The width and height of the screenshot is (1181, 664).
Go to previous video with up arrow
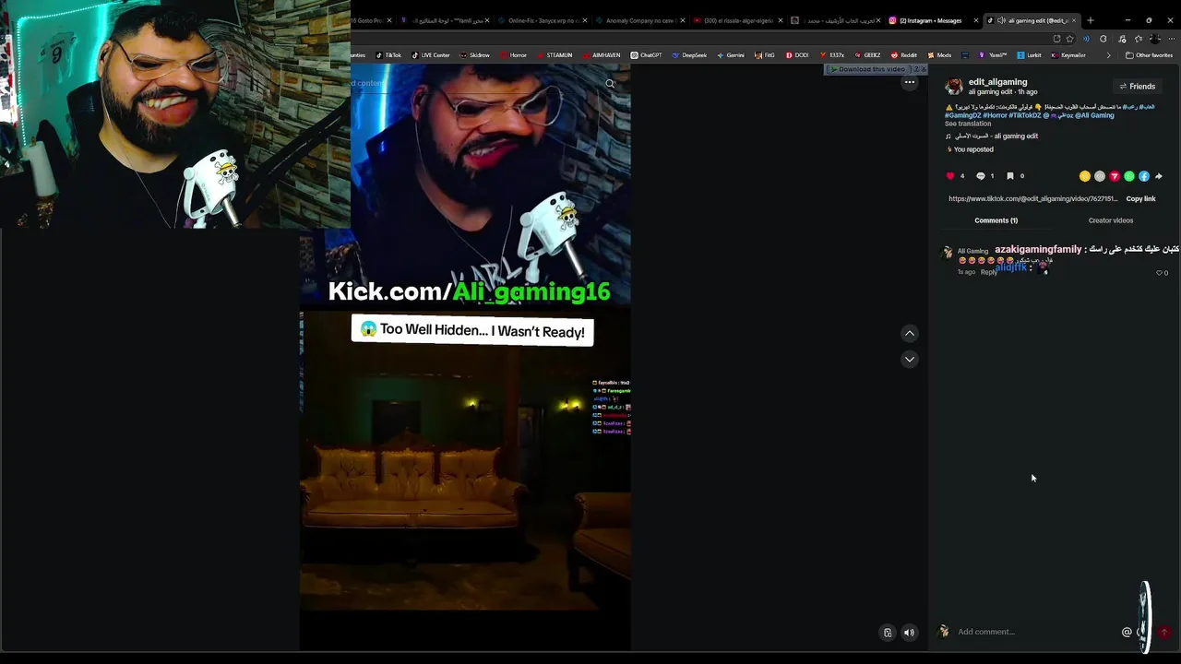(910, 333)
